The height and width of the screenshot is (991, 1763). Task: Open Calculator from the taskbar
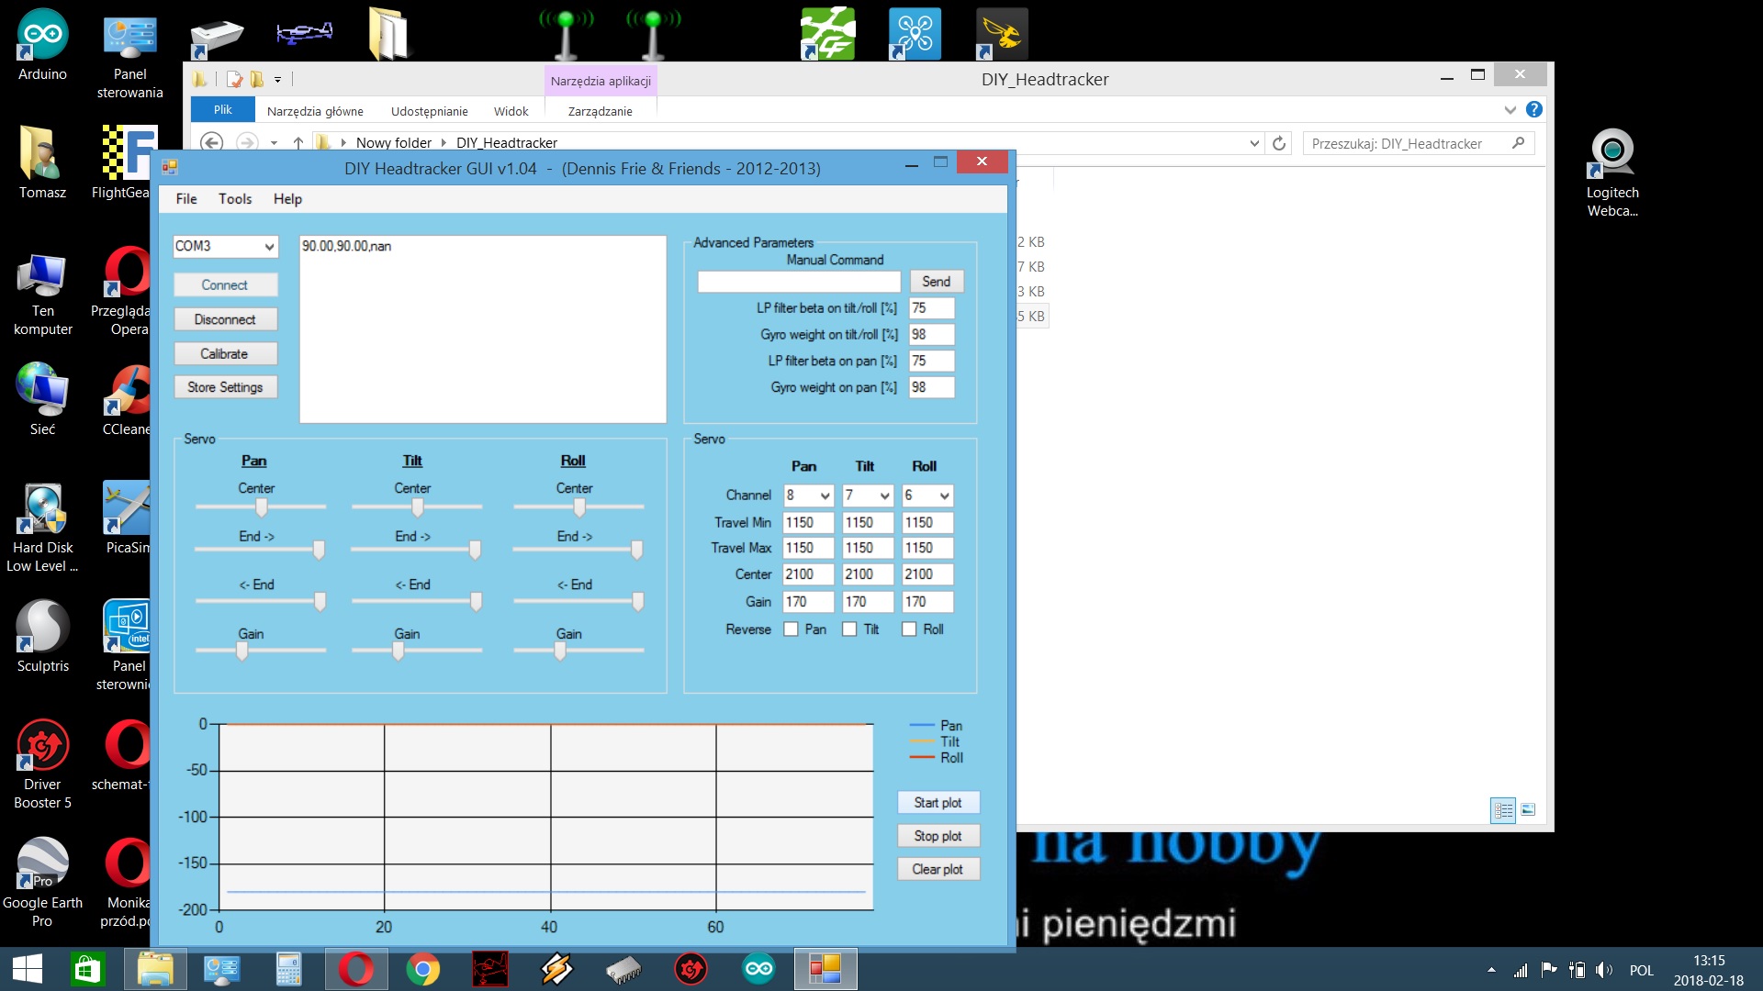click(x=288, y=970)
